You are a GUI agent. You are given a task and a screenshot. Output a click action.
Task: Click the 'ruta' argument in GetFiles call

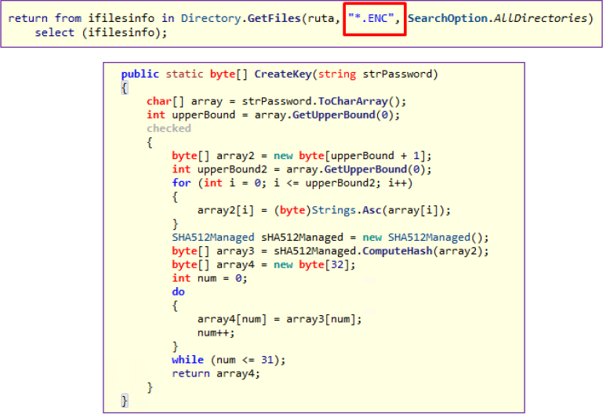pyautogui.click(x=321, y=18)
